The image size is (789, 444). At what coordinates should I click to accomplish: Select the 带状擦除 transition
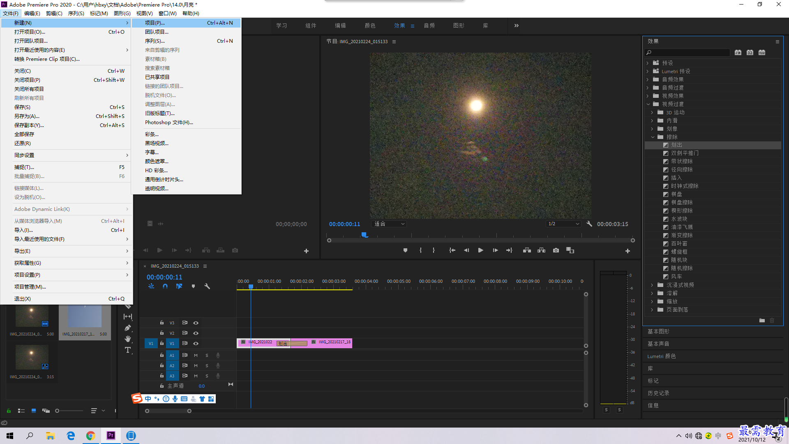(x=682, y=162)
